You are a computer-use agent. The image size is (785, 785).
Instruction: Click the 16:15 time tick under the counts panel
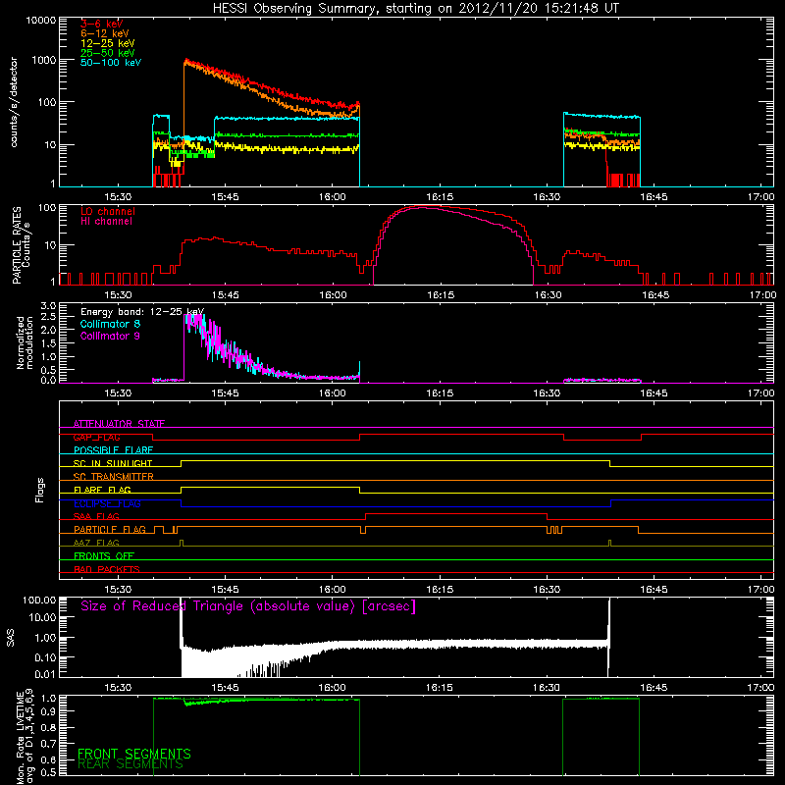[x=440, y=197]
